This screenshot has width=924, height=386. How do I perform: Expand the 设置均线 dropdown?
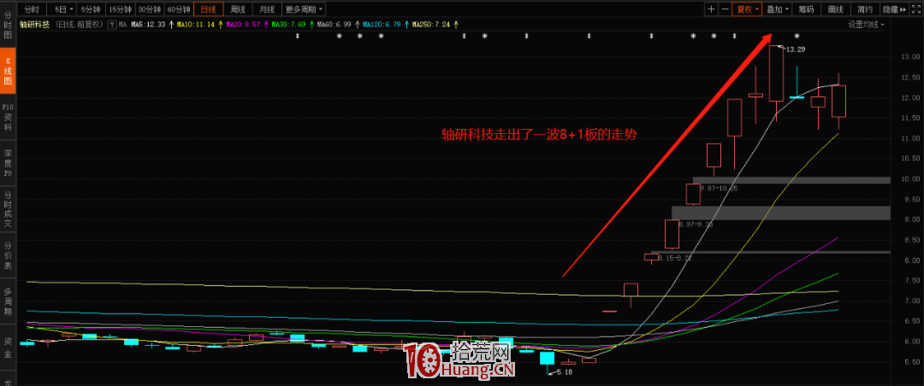866,25
